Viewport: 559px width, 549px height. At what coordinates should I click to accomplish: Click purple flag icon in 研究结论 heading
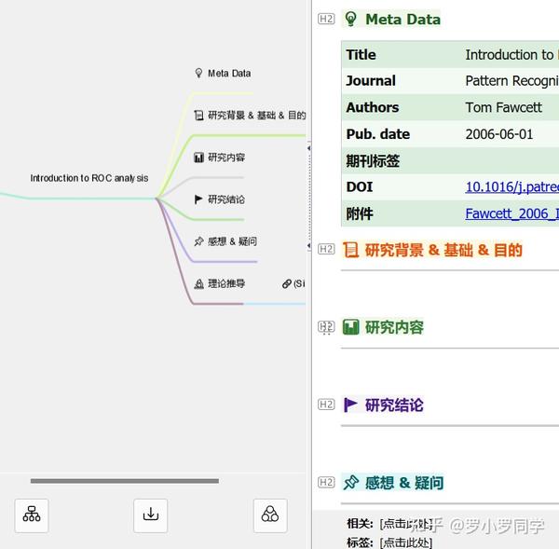pyautogui.click(x=350, y=405)
